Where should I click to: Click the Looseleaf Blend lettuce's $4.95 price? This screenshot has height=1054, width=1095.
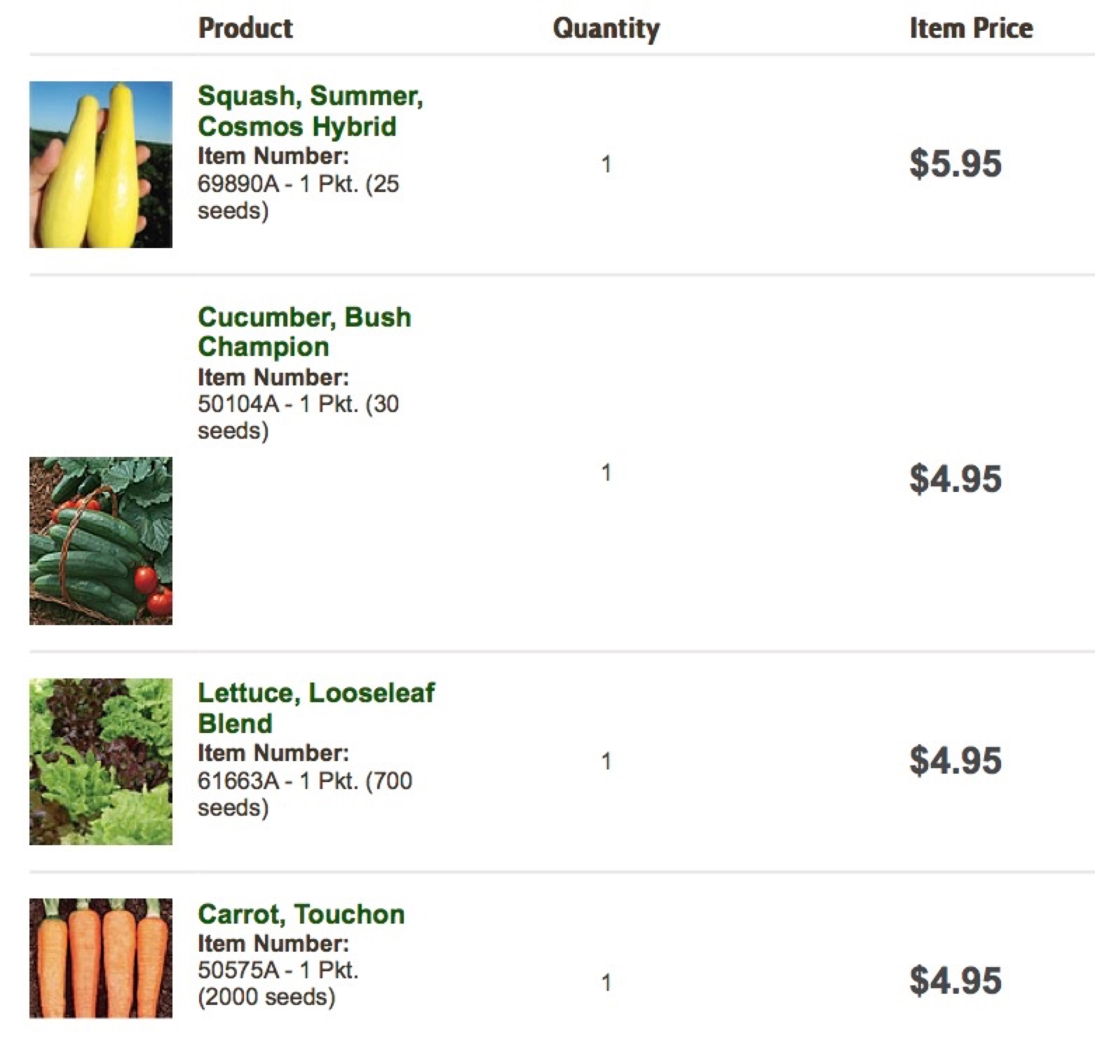point(955,761)
